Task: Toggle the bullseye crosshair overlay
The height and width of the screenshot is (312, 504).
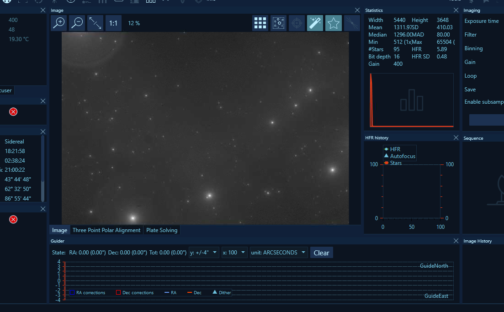Action: (297, 23)
